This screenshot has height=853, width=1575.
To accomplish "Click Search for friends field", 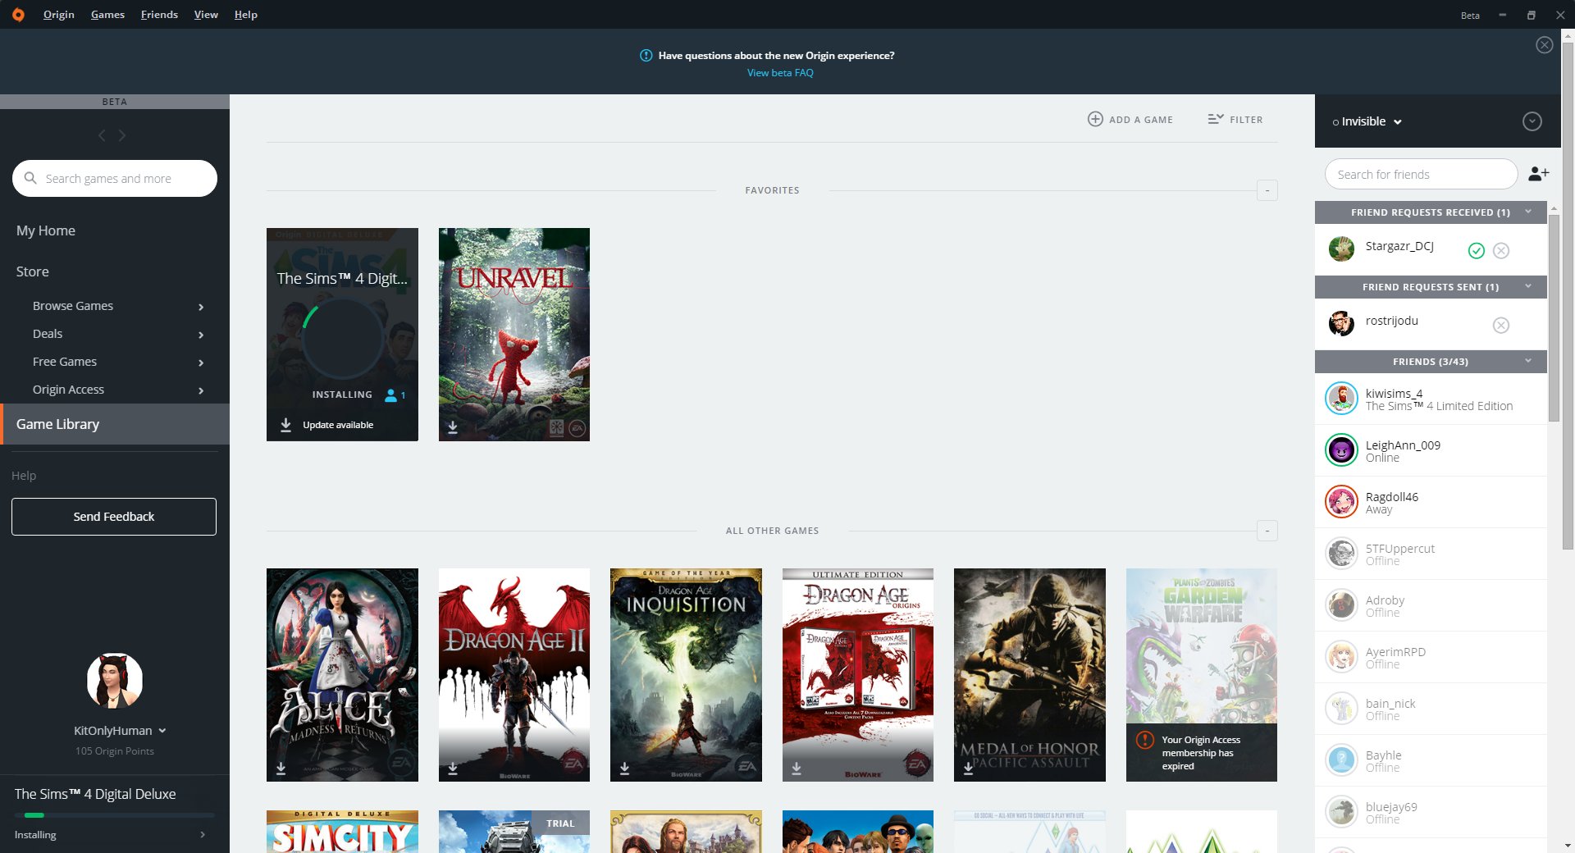I will pyautogui.click(x=1421, y=174).
